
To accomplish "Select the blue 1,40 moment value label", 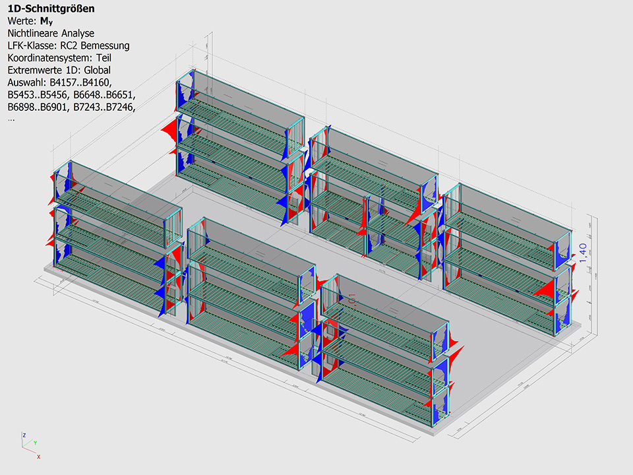I will (582, 252).
